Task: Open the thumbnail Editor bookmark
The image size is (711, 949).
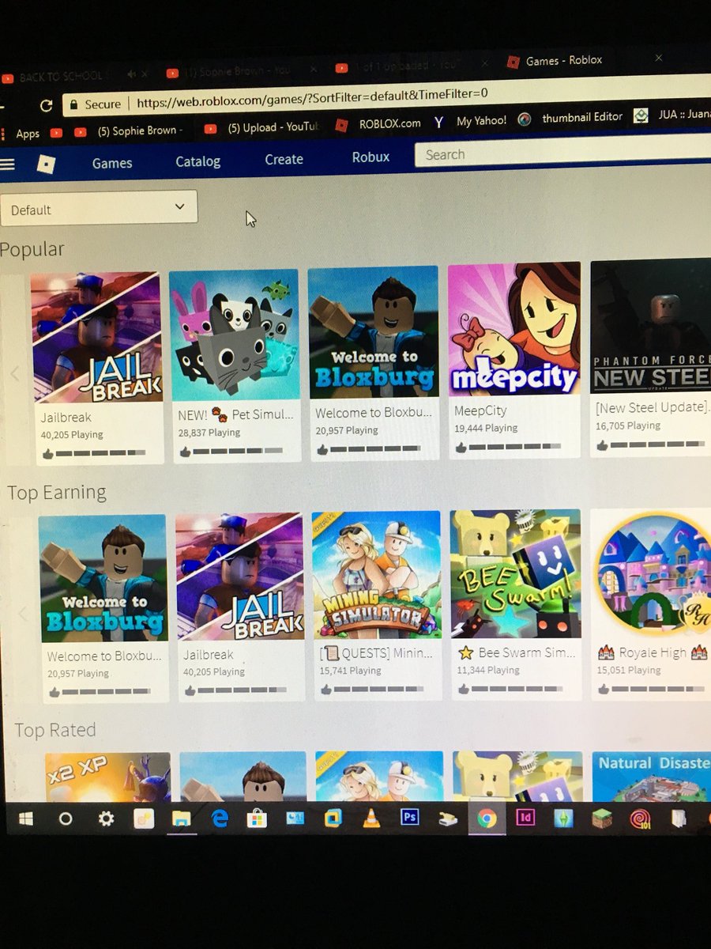Action: pyautogui.click(x=572, y=118)
